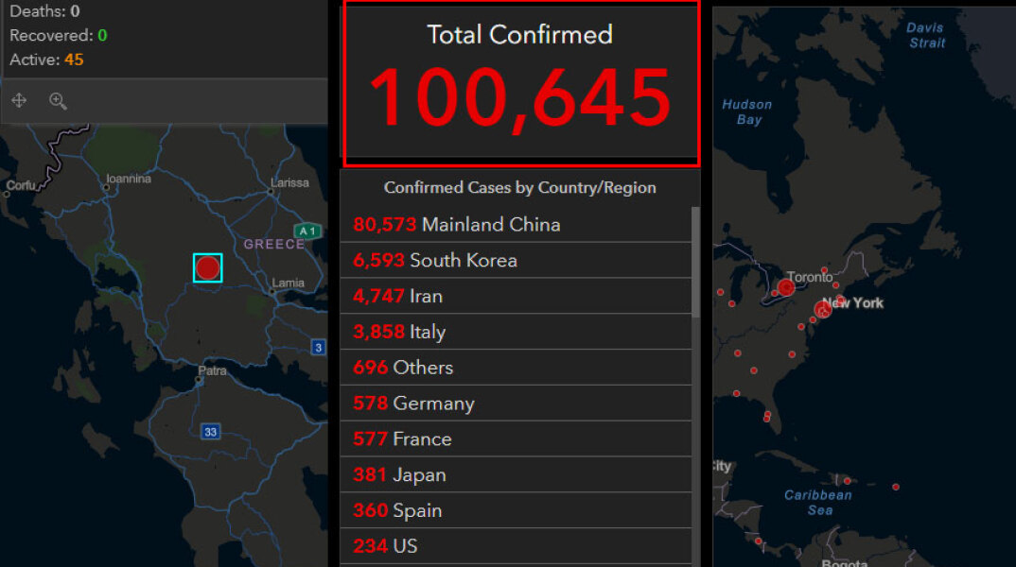Image resolution: width=1016 pixels, height=567 pixels.
Task: Click the red case marker at New York
Action: tap(822, 309)
